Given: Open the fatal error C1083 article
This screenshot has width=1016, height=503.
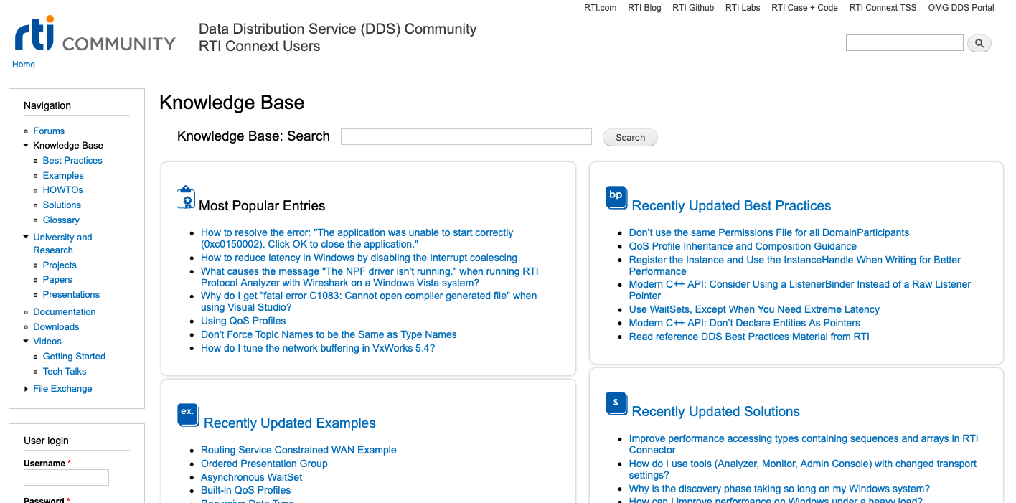Looking at the screenshot, I should (x=369, y=302).
